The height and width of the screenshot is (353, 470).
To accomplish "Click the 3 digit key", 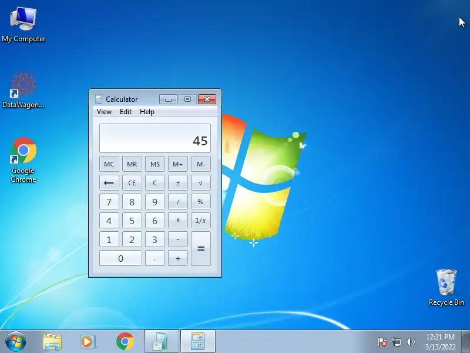I will tap(155, 239).
